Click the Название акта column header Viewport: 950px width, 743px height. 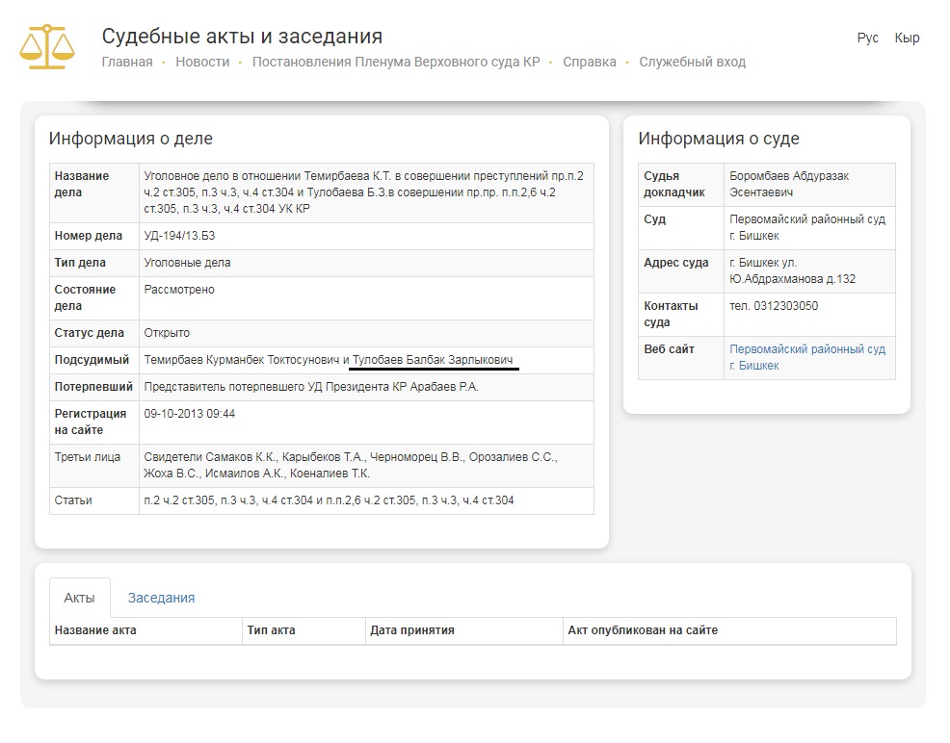tap(95, 630)
